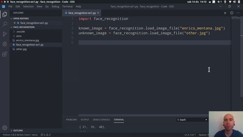Open the Manage gear menu
This screenshot has width=243, height=137.
click(5, 128)
